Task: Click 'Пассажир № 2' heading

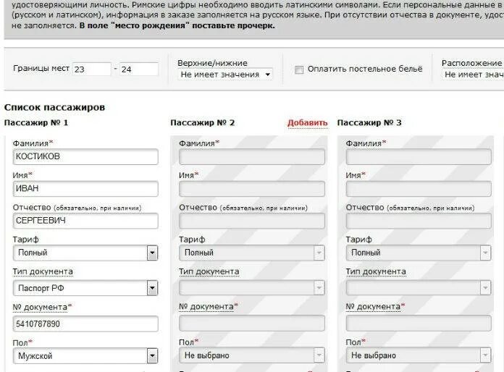Action: [203, 123]
